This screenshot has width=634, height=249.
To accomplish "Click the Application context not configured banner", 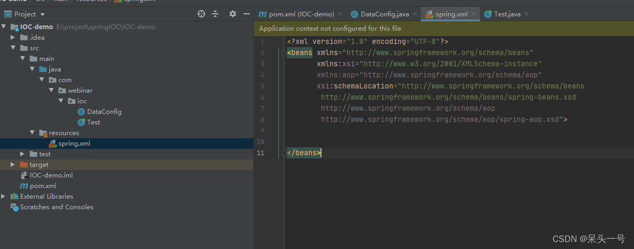I will [444, 29].
